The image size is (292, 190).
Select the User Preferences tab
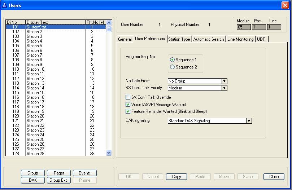coord(150,39)
